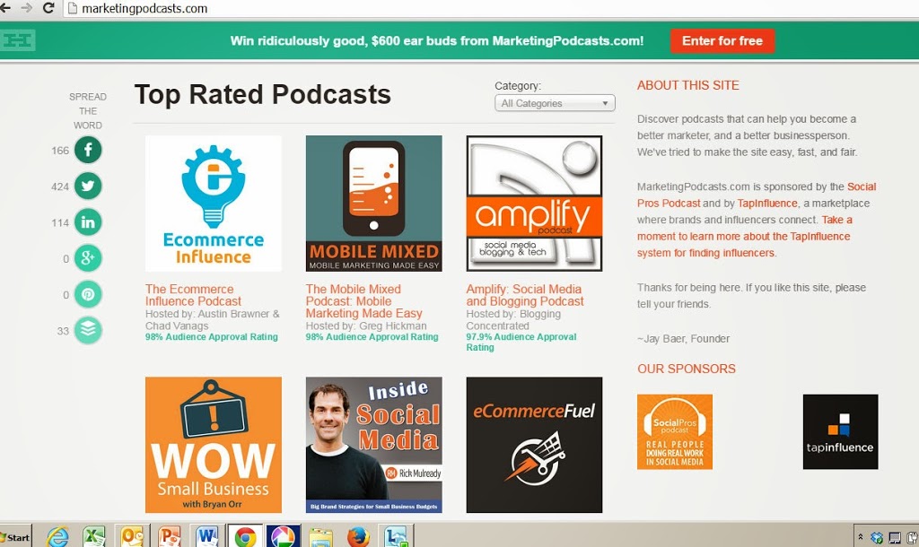Click the green banner logo icon

click(18, 40)
